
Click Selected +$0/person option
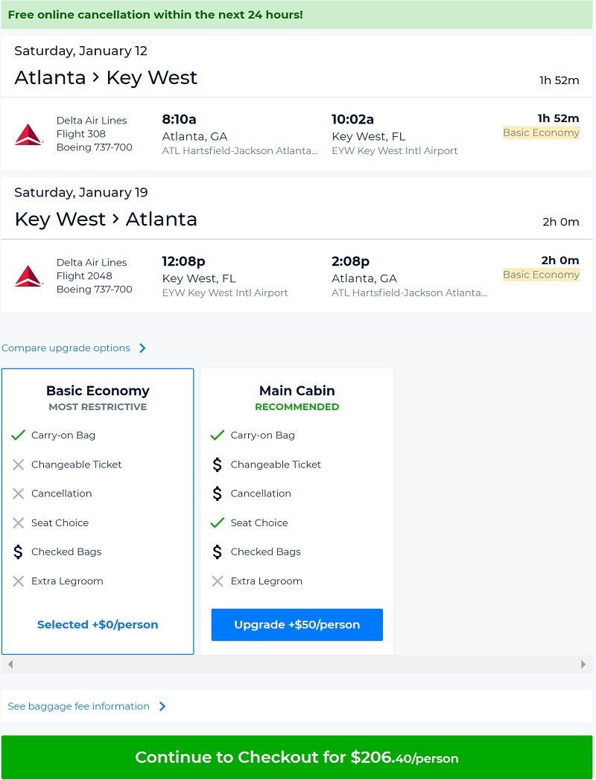point(98,624)
